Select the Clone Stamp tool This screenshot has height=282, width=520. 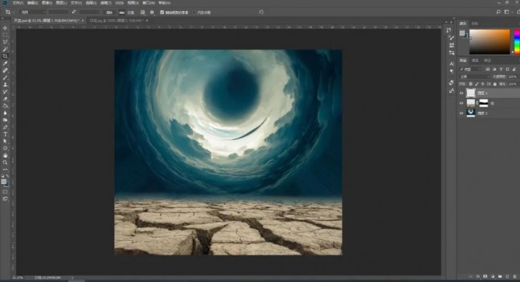5,85
